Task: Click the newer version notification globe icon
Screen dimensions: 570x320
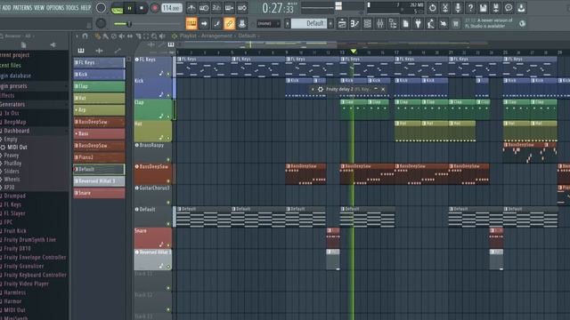Action: (522, 24)
